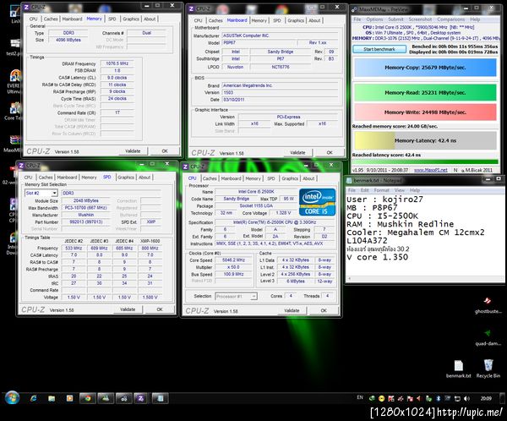Click the CAS# Latency value 9.0 clocks

click(x=117, y=78)
